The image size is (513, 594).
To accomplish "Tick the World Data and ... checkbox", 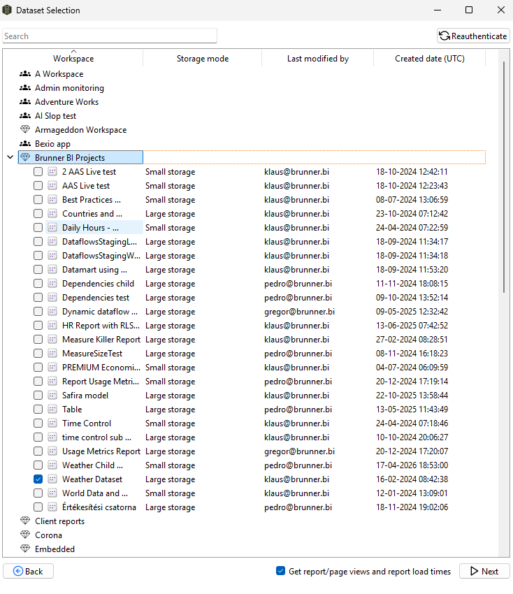I will 38,493.
